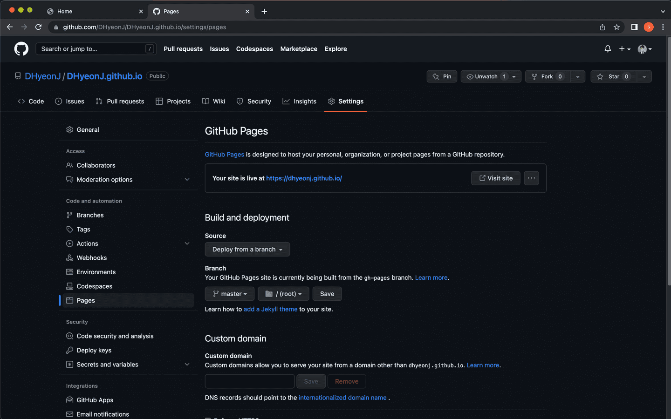Open Deploy from a branch dropdown
671x419 pixels.
tap(247, 250)
